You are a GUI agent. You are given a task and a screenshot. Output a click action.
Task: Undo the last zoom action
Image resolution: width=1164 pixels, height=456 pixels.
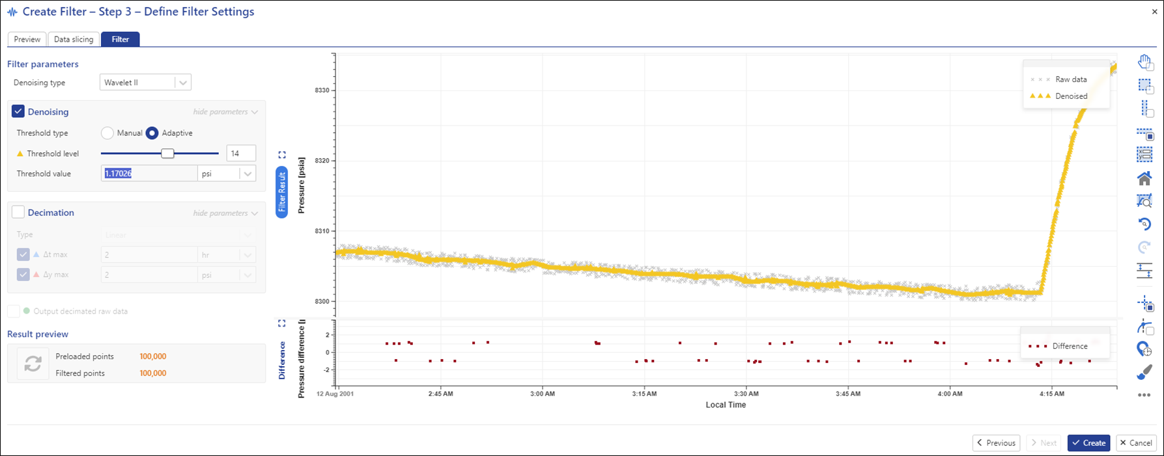tap(1144, 224)
